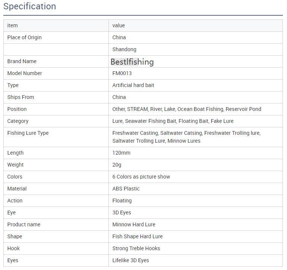287x270 pixels.
Task: Click the 'Eyes' row label
Action: pos(13,260)
